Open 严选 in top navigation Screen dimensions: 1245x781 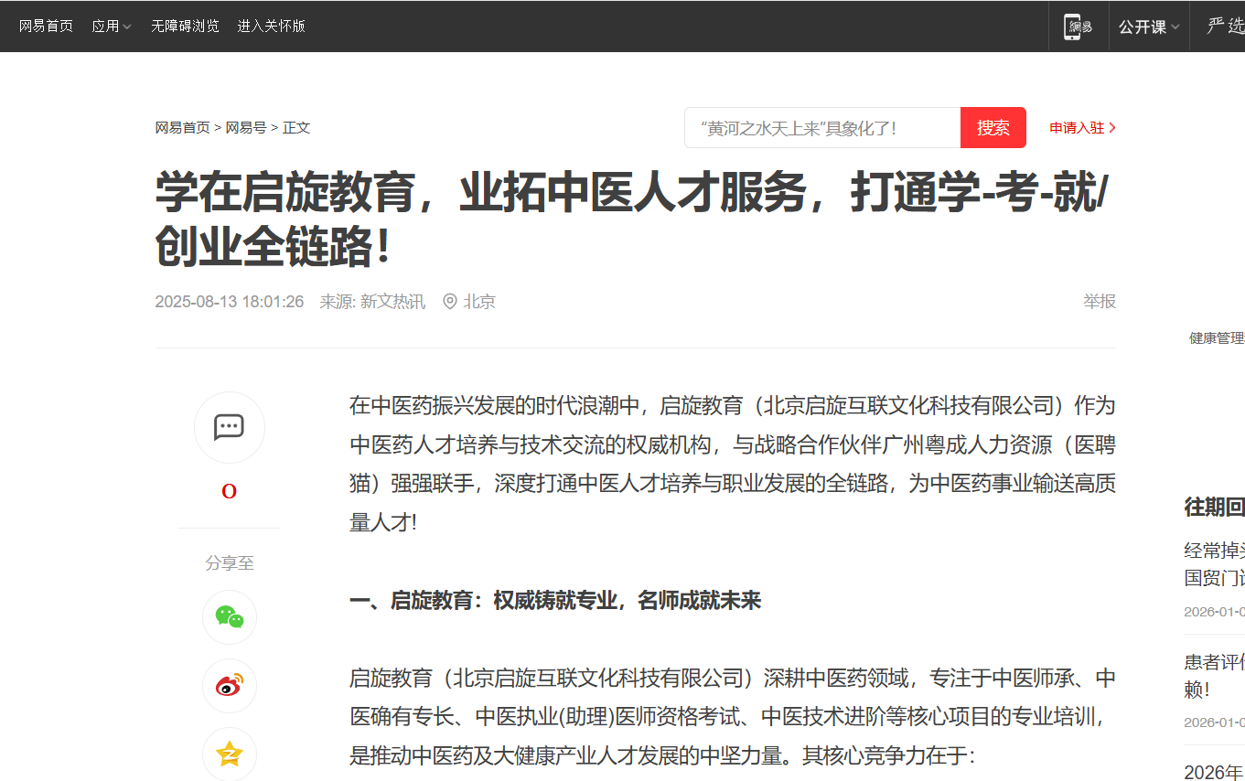[1225, 27]
